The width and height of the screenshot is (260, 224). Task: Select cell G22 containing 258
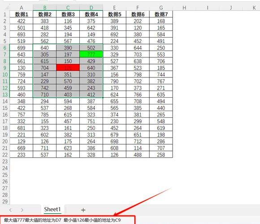coord(161,155)
